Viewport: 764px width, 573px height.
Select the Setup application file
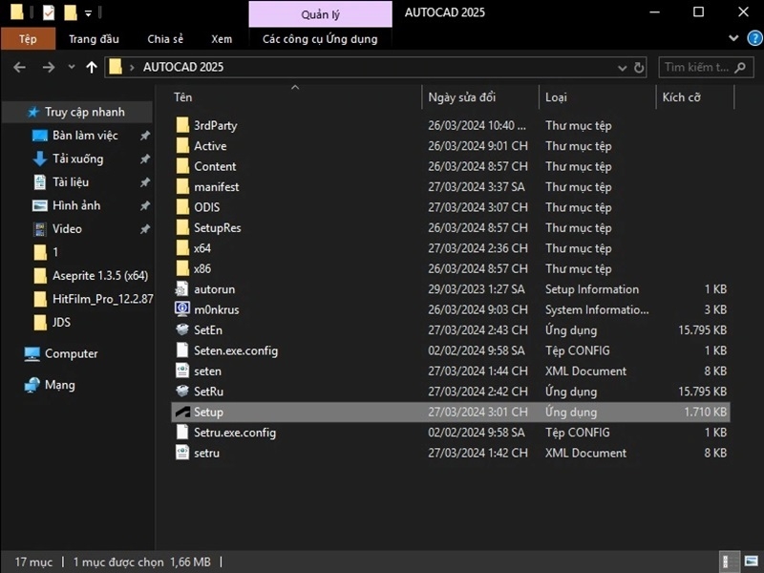(x=208, y=412)
